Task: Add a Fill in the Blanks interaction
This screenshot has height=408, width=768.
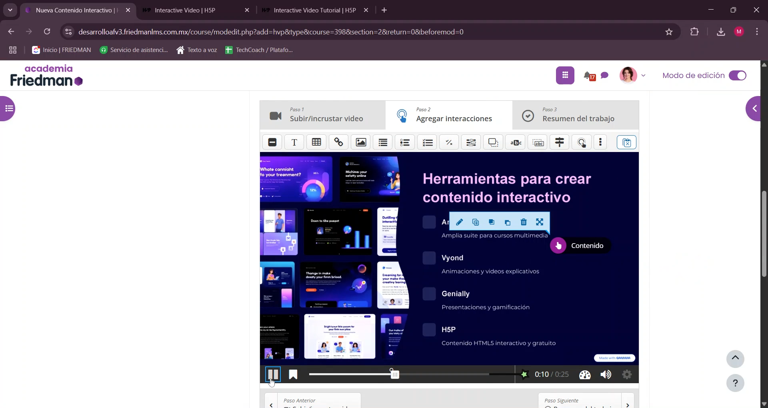Action: pos(472,142)
